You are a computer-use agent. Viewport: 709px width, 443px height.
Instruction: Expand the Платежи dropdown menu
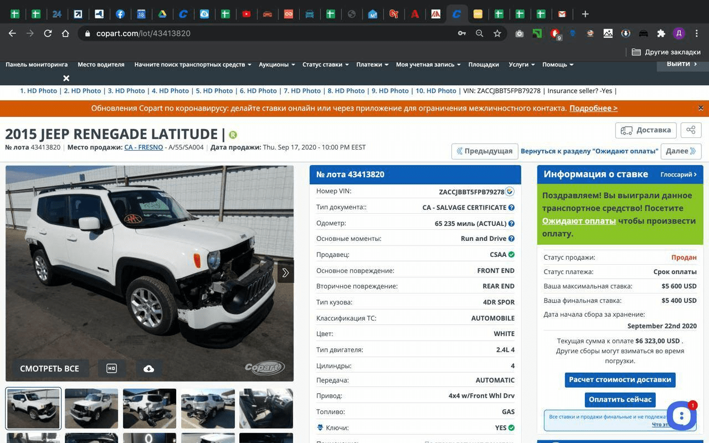(372, 65)
